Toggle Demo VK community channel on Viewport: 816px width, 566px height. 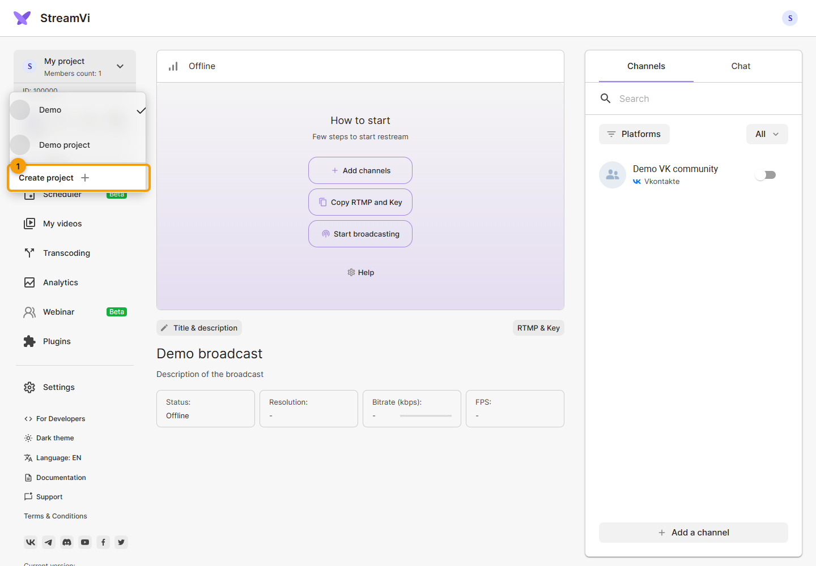click(766, 175)
